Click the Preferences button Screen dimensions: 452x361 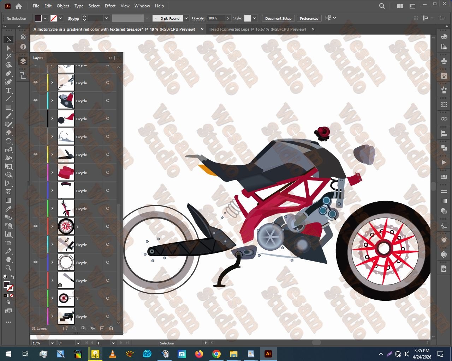pyautogui.click(x=309, y=18)
